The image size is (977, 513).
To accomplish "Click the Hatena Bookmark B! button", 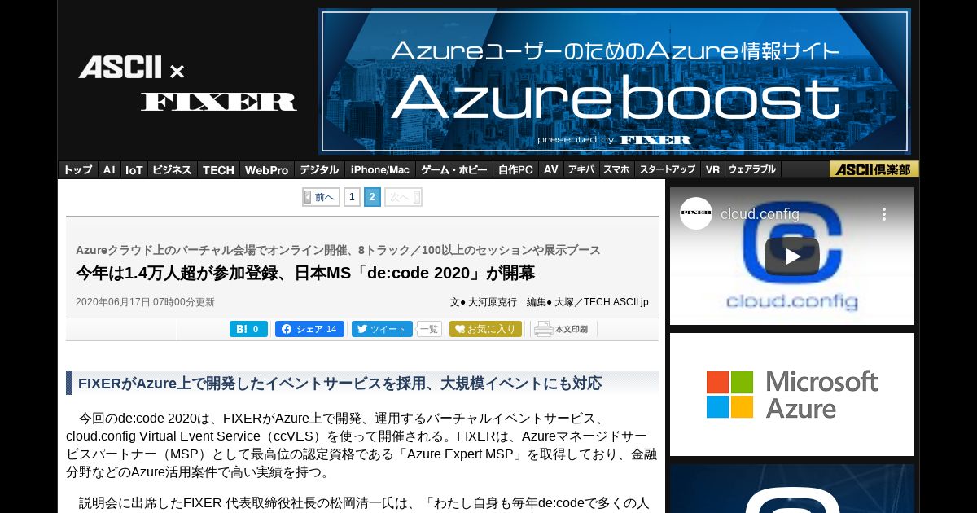I will point(248,329).
